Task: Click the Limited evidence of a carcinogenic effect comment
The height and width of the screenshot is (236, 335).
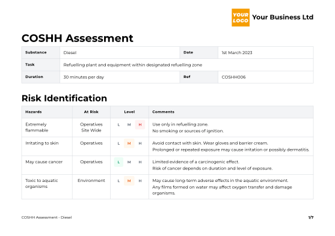Action: 195,162
